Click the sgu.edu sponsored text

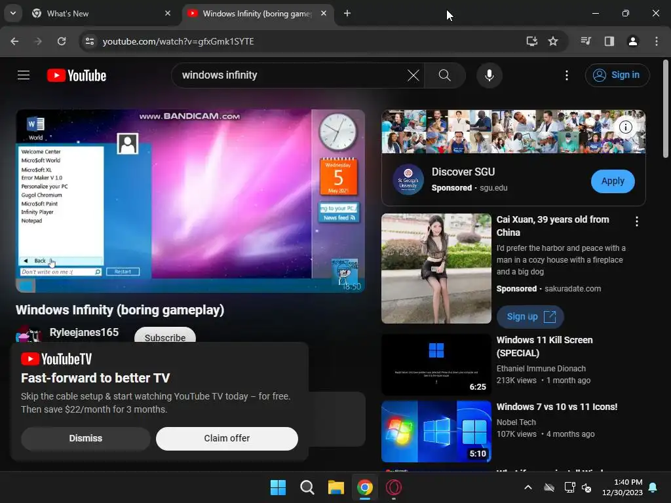click(x=493, y=188)
